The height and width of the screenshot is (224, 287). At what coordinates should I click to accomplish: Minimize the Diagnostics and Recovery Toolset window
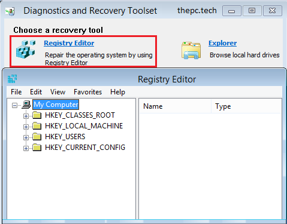tap(232, 11)
